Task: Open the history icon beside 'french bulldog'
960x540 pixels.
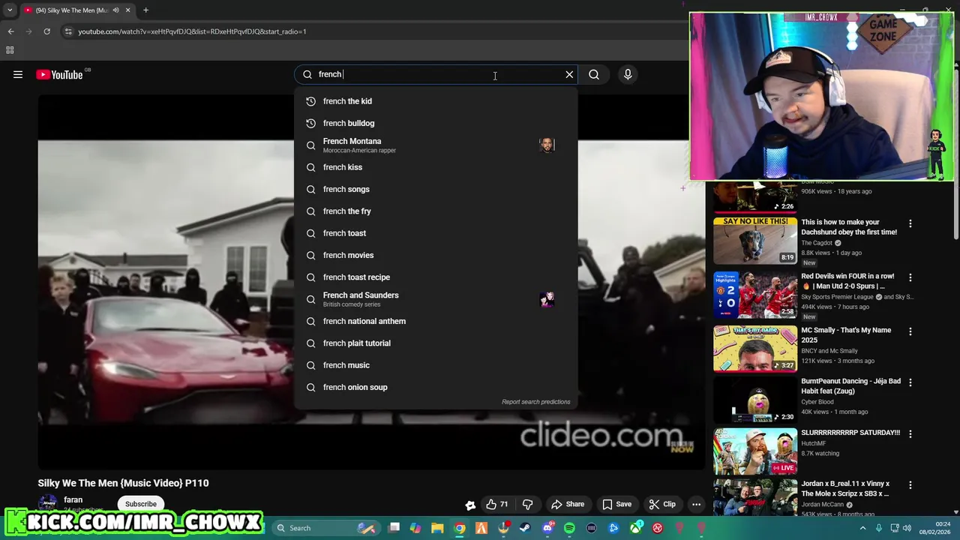Action: click(x=310, y=123)
